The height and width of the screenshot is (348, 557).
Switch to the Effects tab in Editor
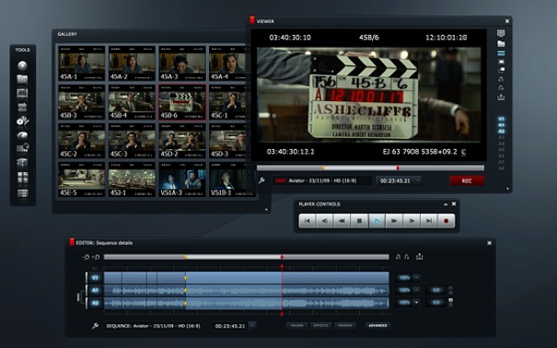(320, 326)
